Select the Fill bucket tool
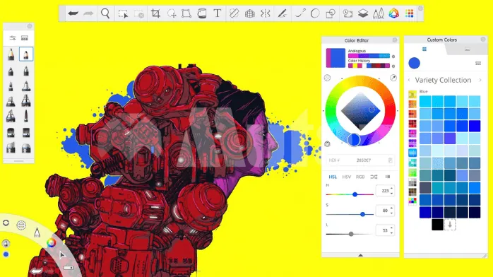The image size is (493, 277). [202, 13]
